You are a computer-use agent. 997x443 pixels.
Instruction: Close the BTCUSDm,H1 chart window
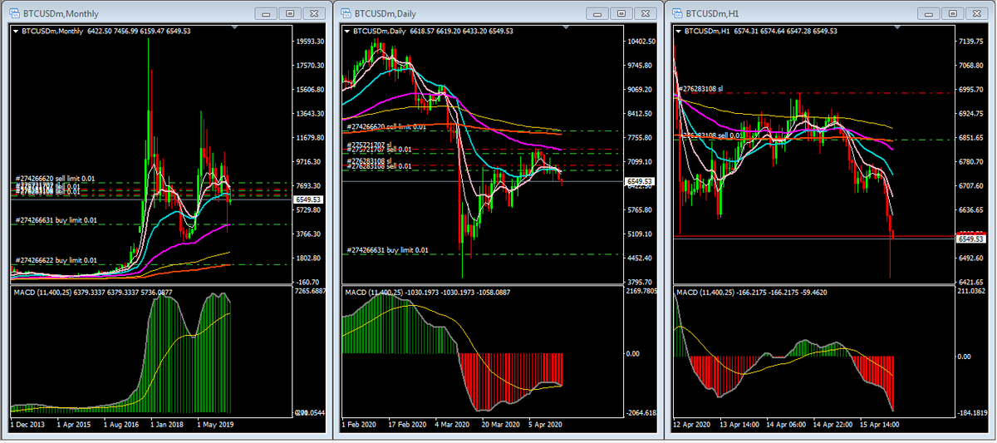click(979, 13)
